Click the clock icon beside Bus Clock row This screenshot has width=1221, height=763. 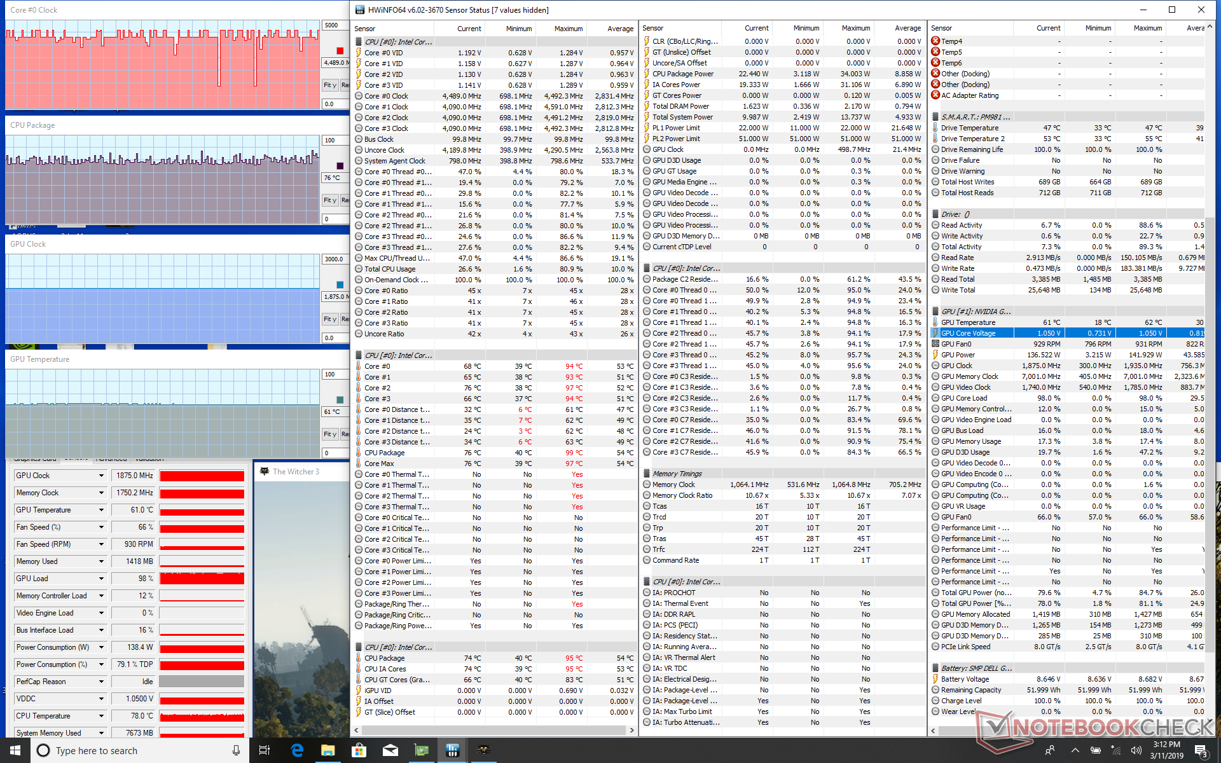359,139
